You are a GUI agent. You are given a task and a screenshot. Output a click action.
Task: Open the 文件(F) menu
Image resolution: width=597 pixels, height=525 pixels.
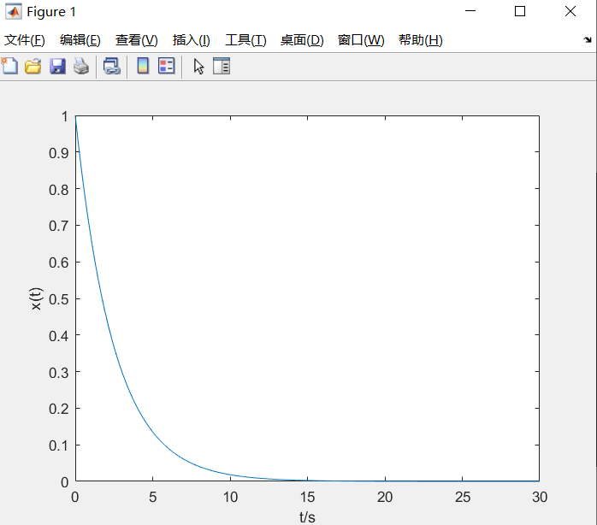[25, 40]
